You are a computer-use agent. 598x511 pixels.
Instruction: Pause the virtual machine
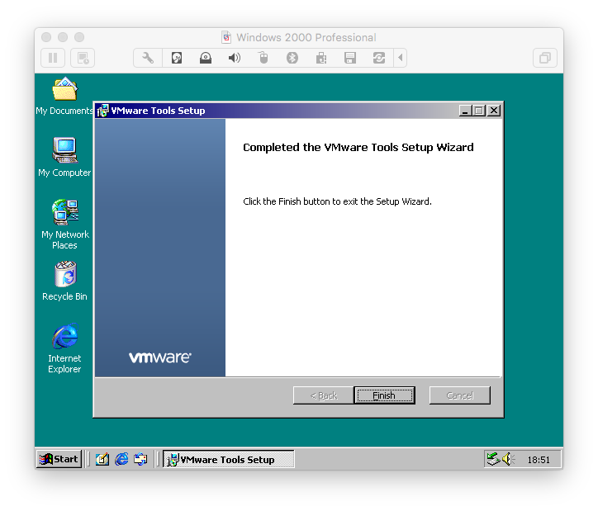[53, 58]
